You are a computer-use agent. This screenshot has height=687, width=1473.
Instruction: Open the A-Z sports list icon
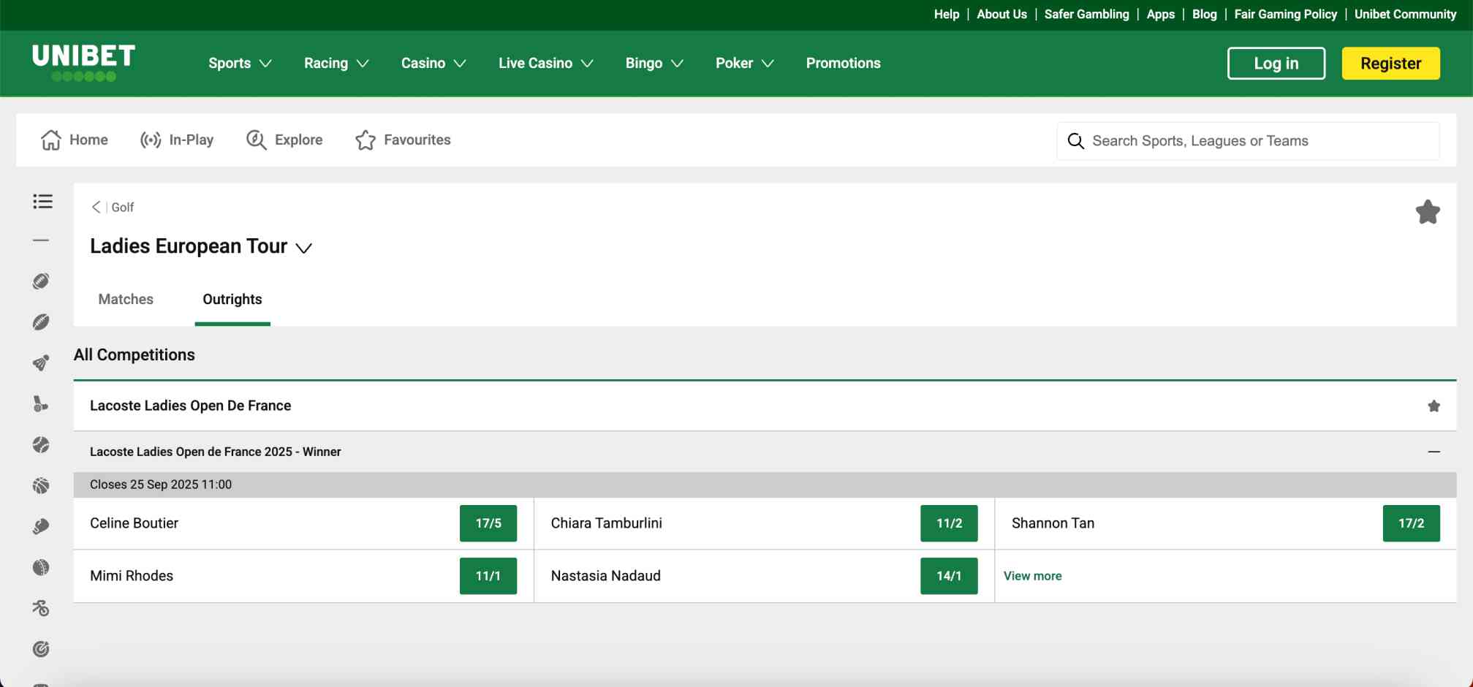tap(42, 202)
